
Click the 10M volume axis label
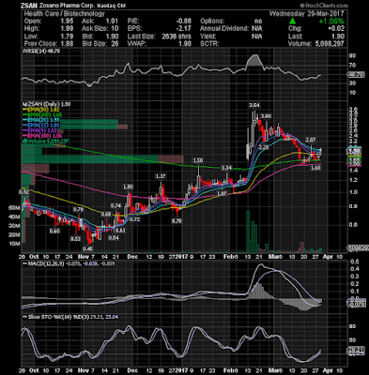(x=15, y=244)
